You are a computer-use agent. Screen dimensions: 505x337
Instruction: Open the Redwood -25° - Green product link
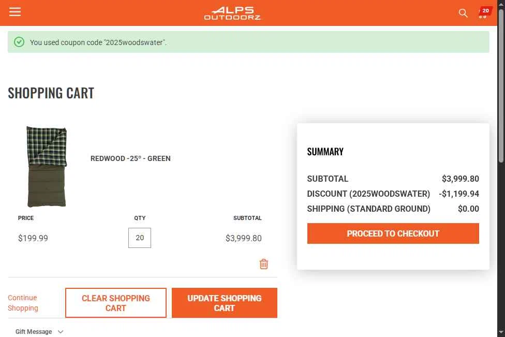coord(130,158)
